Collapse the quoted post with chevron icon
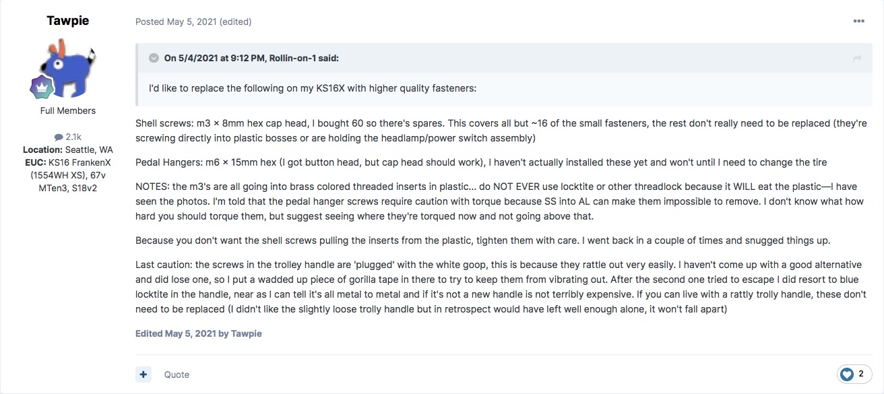 pyautogui.click(x=154, y=58)
